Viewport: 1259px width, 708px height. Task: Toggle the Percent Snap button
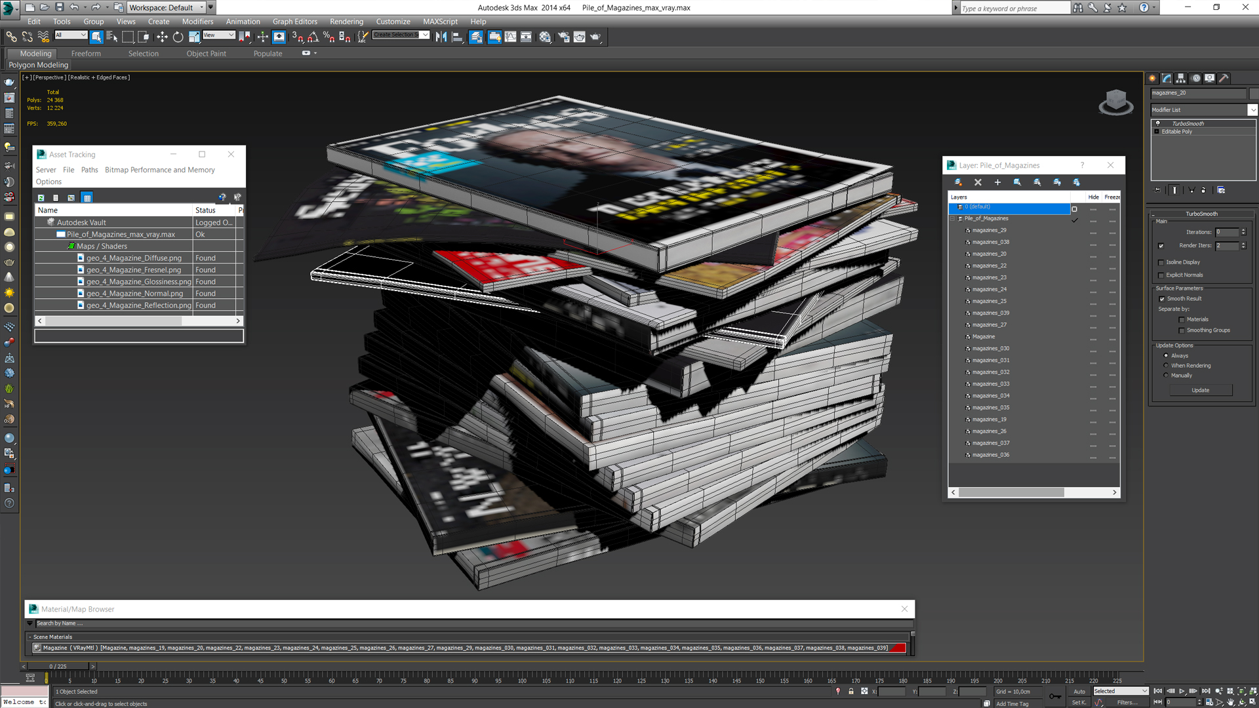[x=329, y=37]
